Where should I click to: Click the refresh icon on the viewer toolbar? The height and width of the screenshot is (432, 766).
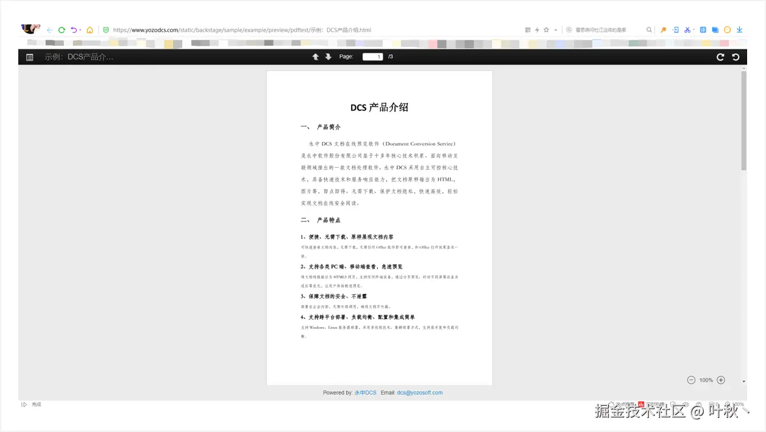coord(720,57)
